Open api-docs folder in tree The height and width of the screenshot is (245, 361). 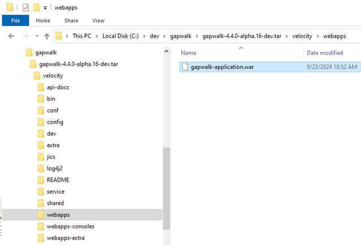[x=58, y=87]
